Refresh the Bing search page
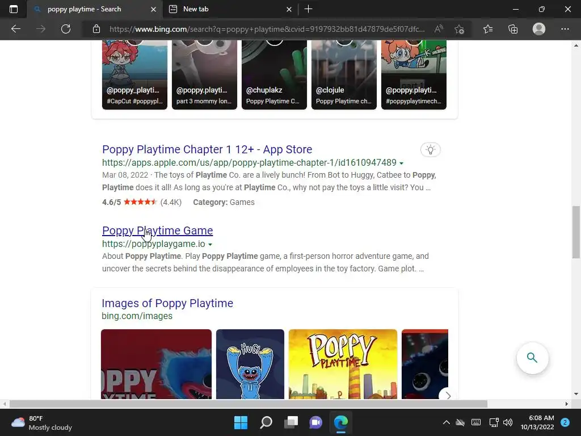 [x=66, y=29]
